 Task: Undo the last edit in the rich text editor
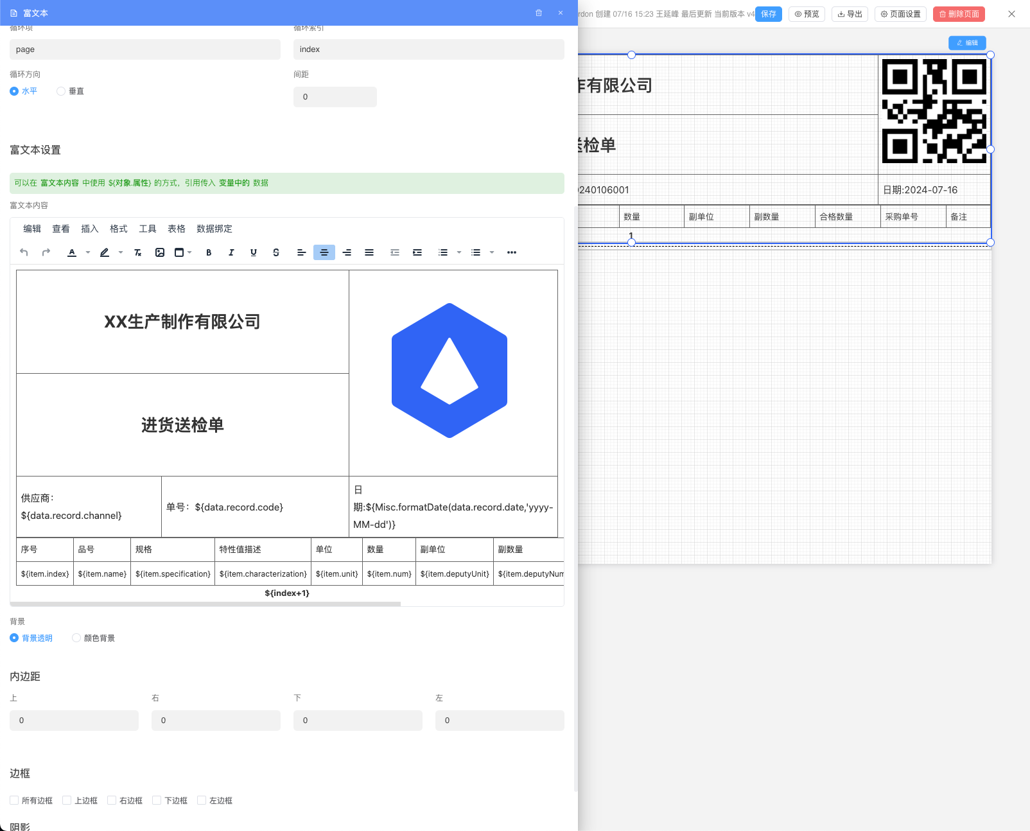click(24, 252)
